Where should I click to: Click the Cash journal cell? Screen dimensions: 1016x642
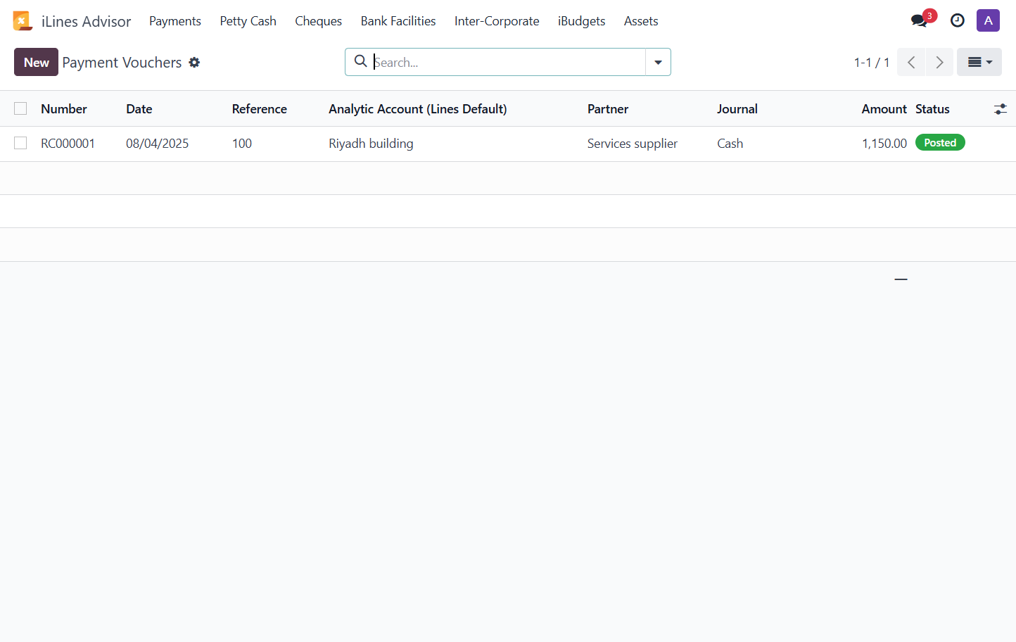(x=730, y=143)
